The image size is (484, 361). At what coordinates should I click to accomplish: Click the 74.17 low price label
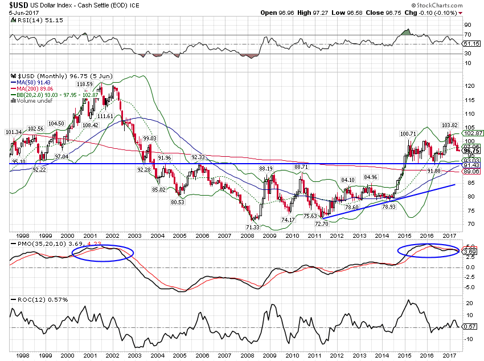(288, 220)
